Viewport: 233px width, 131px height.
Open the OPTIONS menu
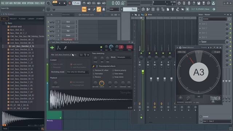point(31,3)
